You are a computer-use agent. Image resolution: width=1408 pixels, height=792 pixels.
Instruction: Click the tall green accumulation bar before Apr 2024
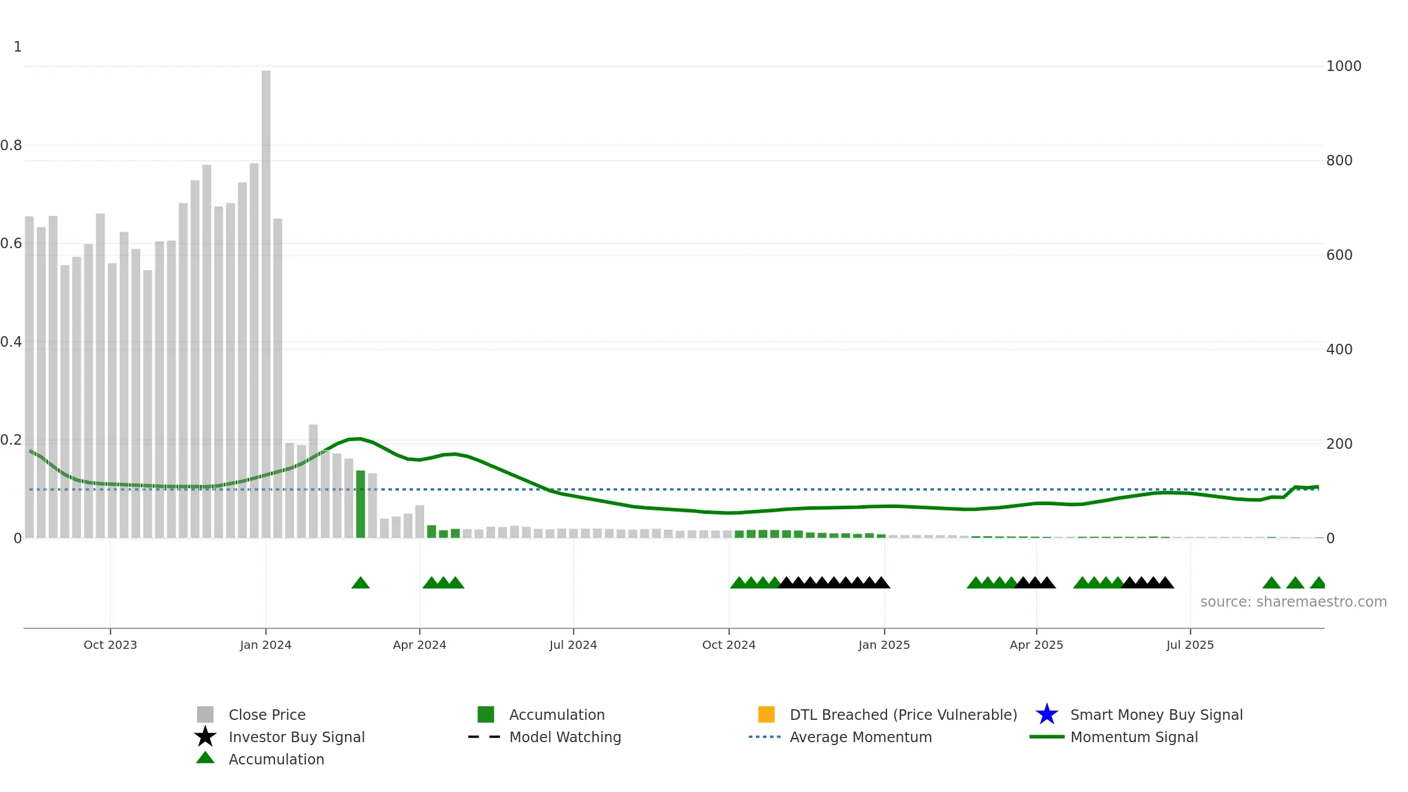[x=361, y=504]
